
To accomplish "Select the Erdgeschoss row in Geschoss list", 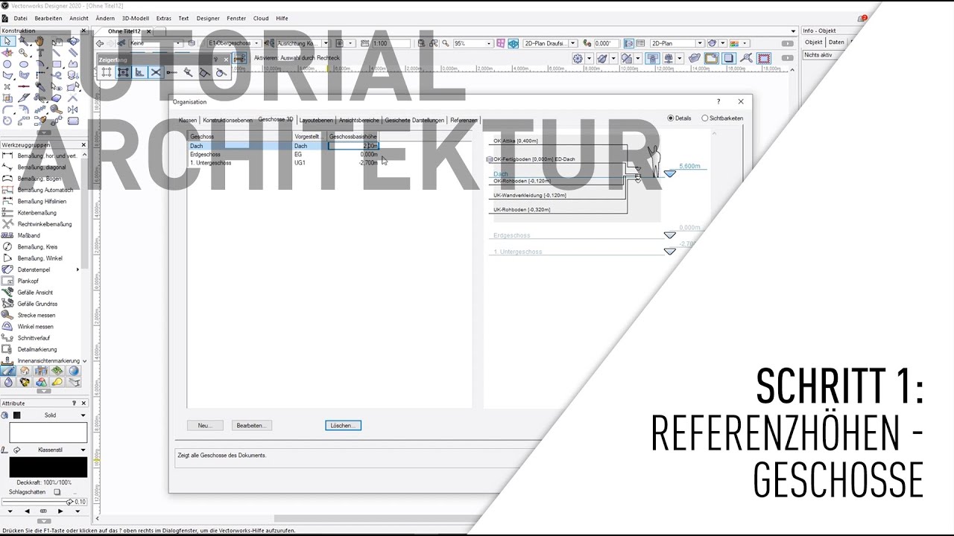I will (x=283, y=154).
